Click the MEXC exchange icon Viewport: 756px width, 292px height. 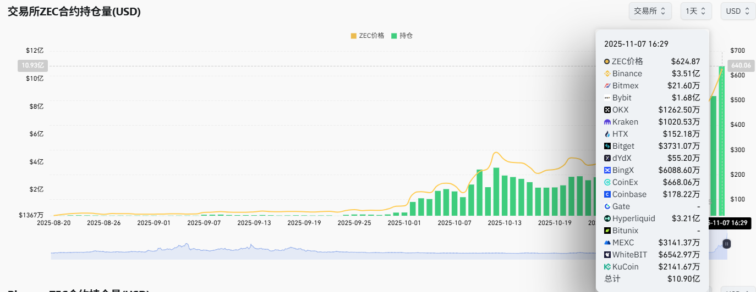pyautogui.click(x=607, y=243)
